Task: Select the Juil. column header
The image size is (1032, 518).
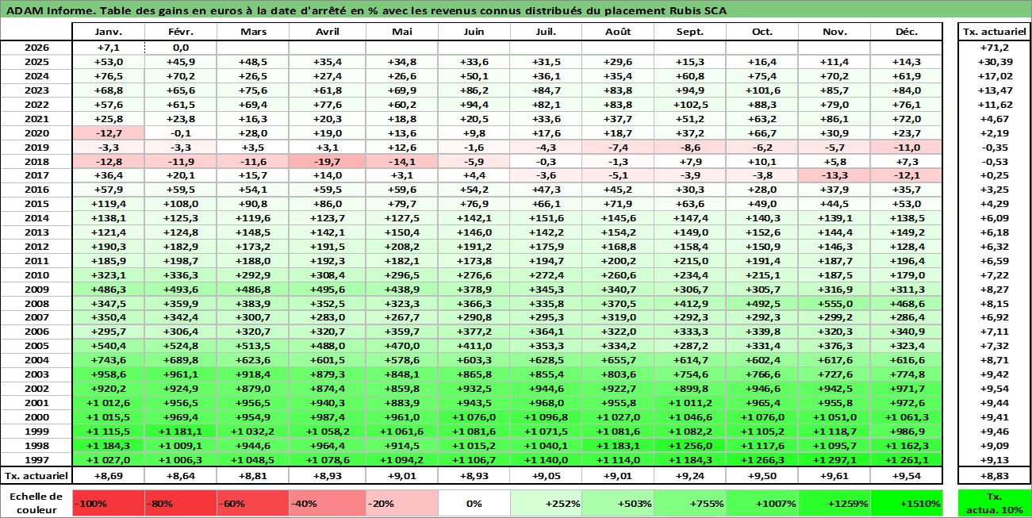Action: tap(546, 32)
